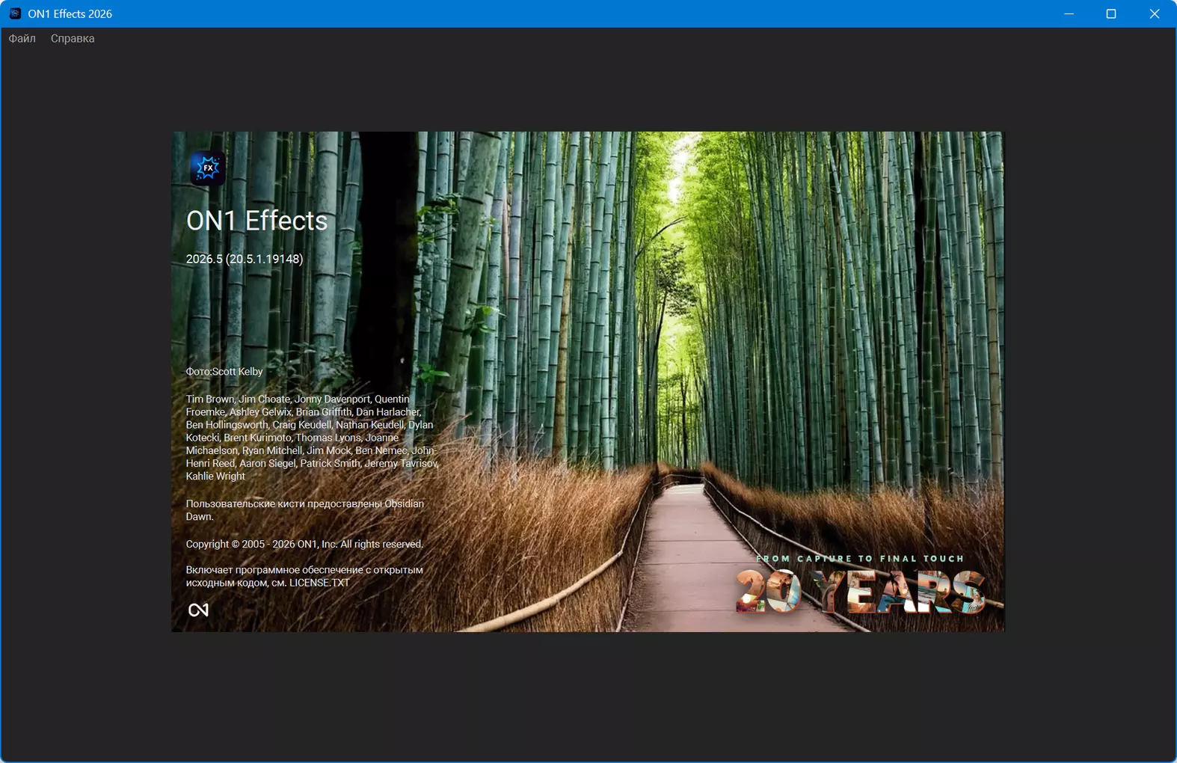This screenshot has width=1177, height=763.
Task: Click the version text 2026.5 (20.5.1.19148)
Action: pos(245,259)
